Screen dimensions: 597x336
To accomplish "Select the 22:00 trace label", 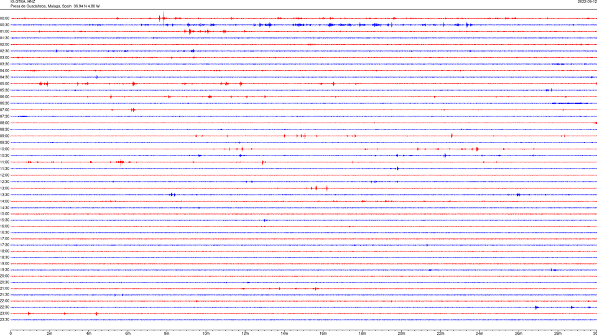I will 5,301.
